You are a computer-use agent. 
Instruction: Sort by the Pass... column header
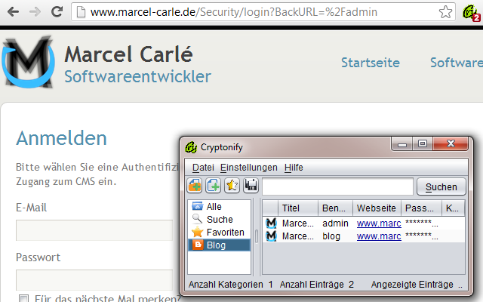click(x=421, y=208)
